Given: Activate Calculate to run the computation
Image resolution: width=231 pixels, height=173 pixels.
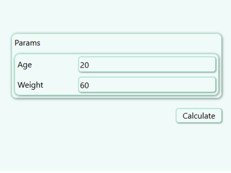Looking at the screenshot, I should coord(199,115).
